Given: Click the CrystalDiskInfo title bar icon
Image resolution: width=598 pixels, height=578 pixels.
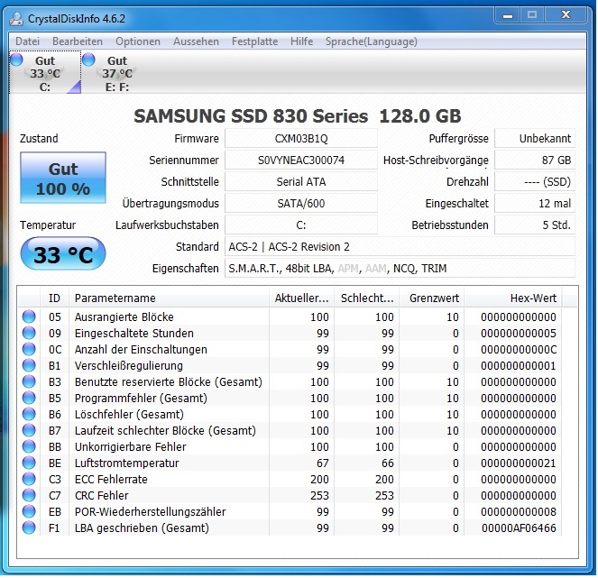Looking at the screenshot, I should click(x=16, y=19).
